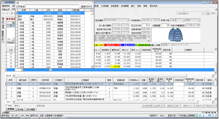The height and width of the screenshot is (119, 219).
Task: Click the green S input-method tray icon
Action: 197,115
